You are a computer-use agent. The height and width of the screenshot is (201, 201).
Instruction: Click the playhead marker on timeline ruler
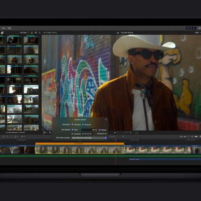click(x=116, y=140)
